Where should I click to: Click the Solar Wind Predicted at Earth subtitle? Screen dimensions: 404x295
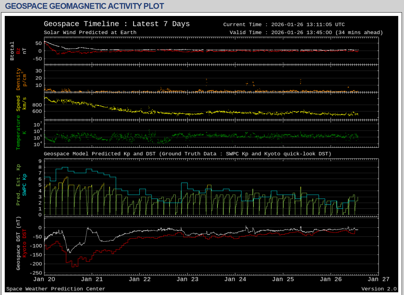[x=90, y=33]
